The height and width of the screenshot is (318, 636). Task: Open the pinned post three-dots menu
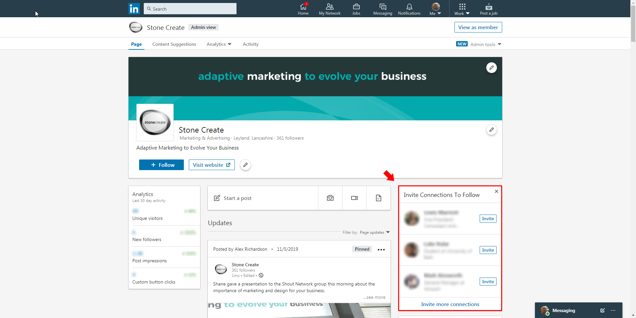[381, 249]
